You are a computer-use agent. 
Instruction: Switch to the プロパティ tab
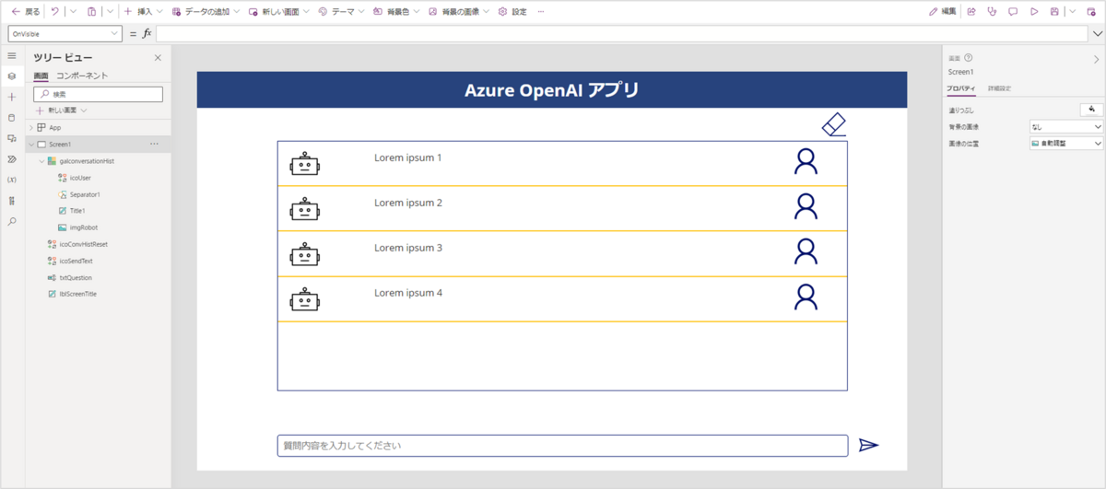pyautogui.click(x=961, y=88)
